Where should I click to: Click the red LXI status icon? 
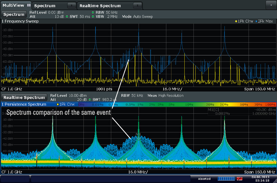click(x=239, y=179)
